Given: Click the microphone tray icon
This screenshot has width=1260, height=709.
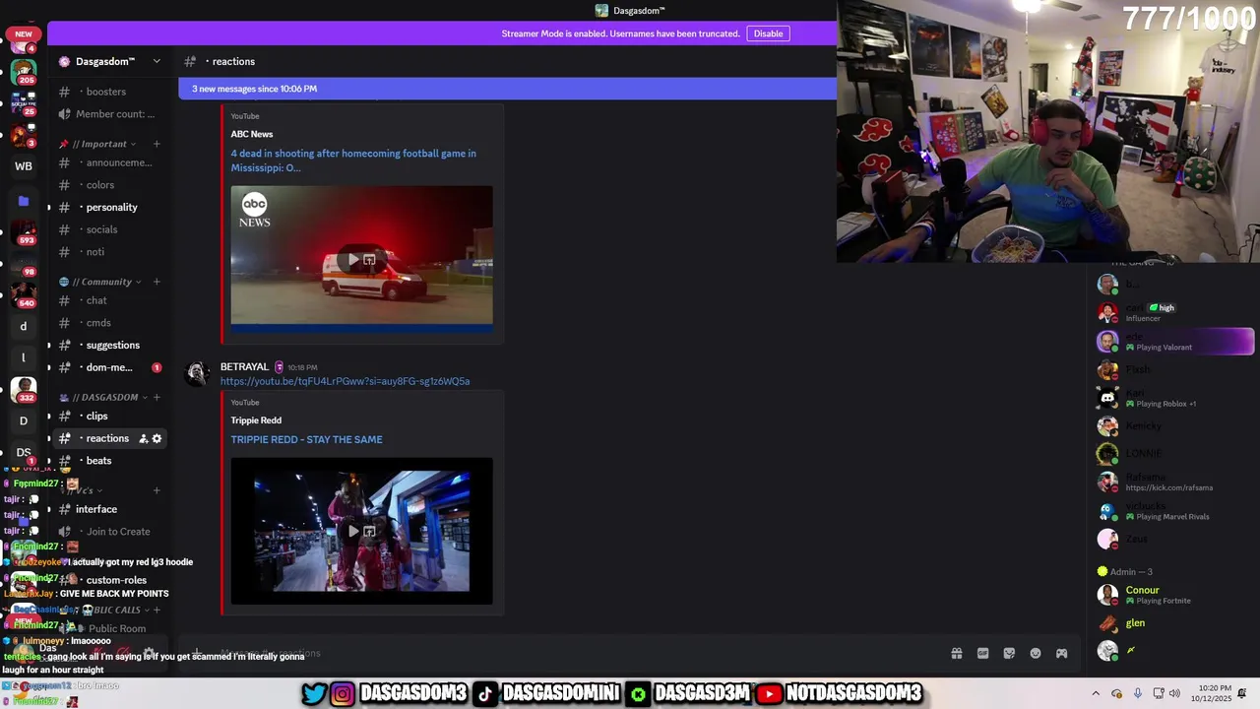Looking at the screenshot, I should pos(1137,693).
